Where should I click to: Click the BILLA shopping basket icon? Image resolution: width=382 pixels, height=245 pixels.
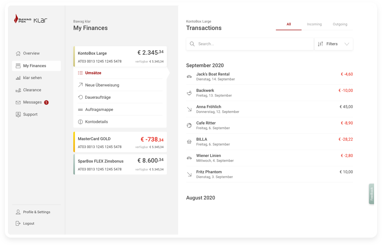click(x=189, y=142)
